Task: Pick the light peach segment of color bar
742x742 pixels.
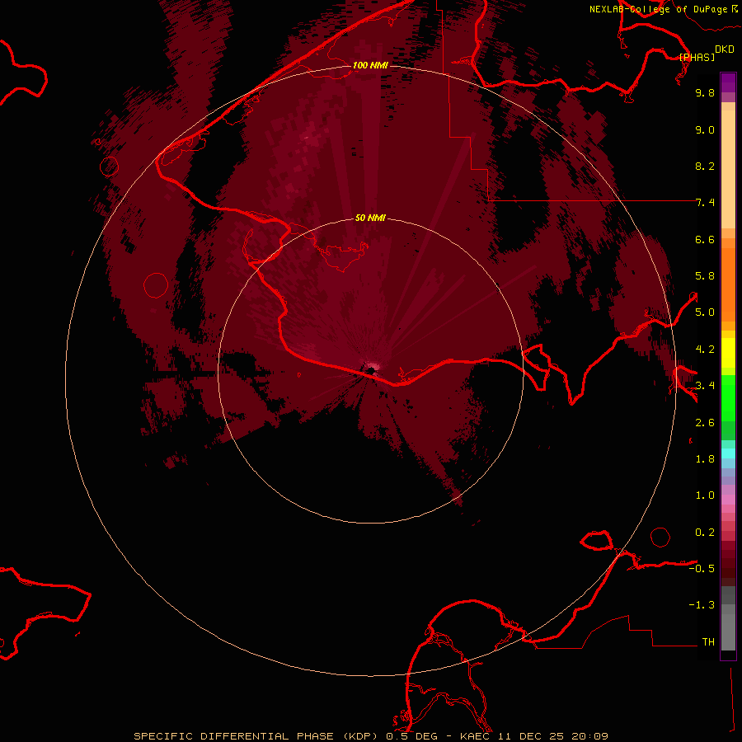Action: (728, 169)
